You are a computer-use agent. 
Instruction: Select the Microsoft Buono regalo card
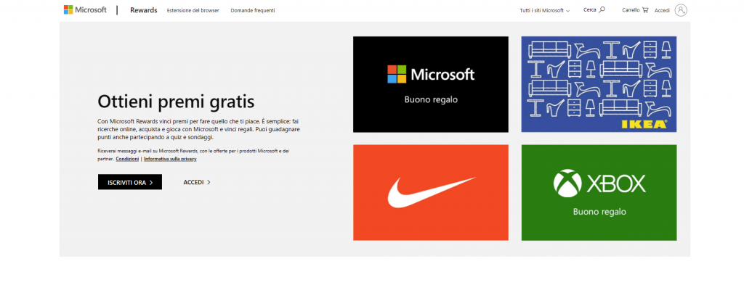point(430,84)
